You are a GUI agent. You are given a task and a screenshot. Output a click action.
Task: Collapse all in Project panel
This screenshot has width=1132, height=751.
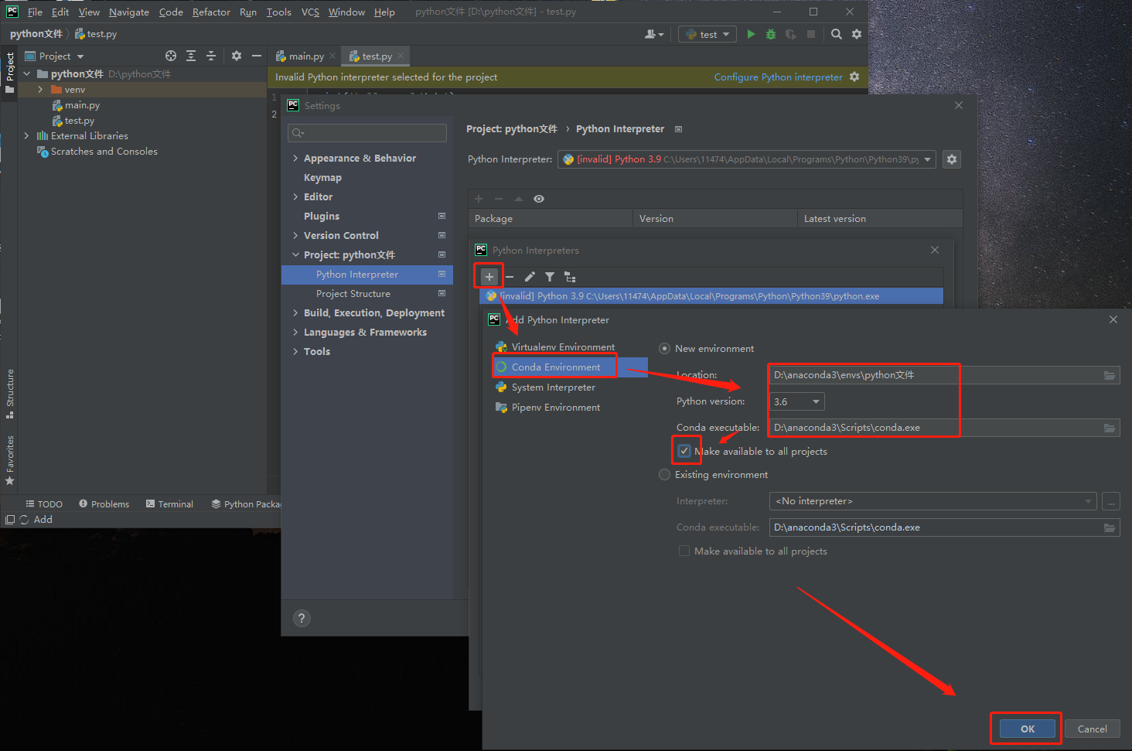[211, 56]
